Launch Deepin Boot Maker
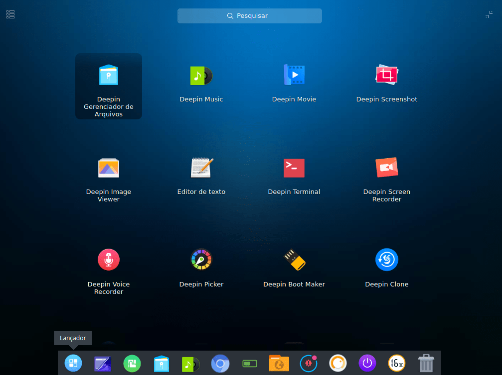The width and height of the screenshot is (502, 375). [x=294, y=260]
